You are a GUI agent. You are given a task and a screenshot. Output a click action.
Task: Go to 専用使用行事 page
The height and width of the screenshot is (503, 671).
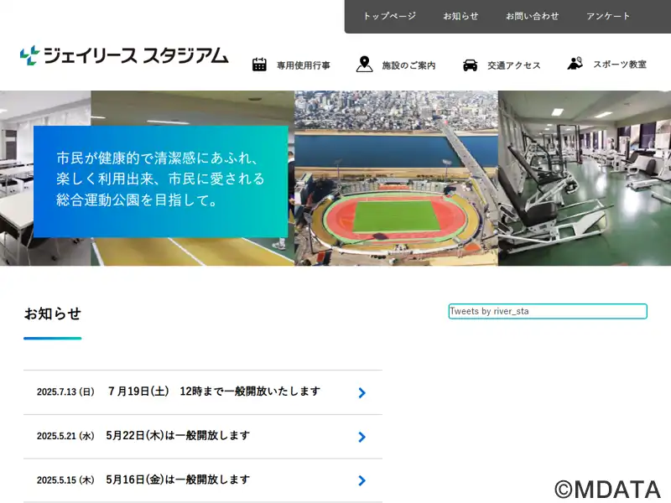(x=304, y=65)
